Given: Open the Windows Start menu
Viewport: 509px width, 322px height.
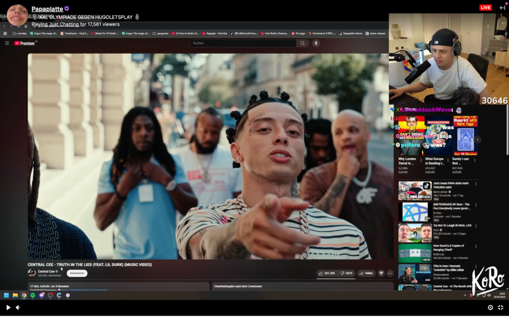Looking at the screenshot, I should 6,295.
